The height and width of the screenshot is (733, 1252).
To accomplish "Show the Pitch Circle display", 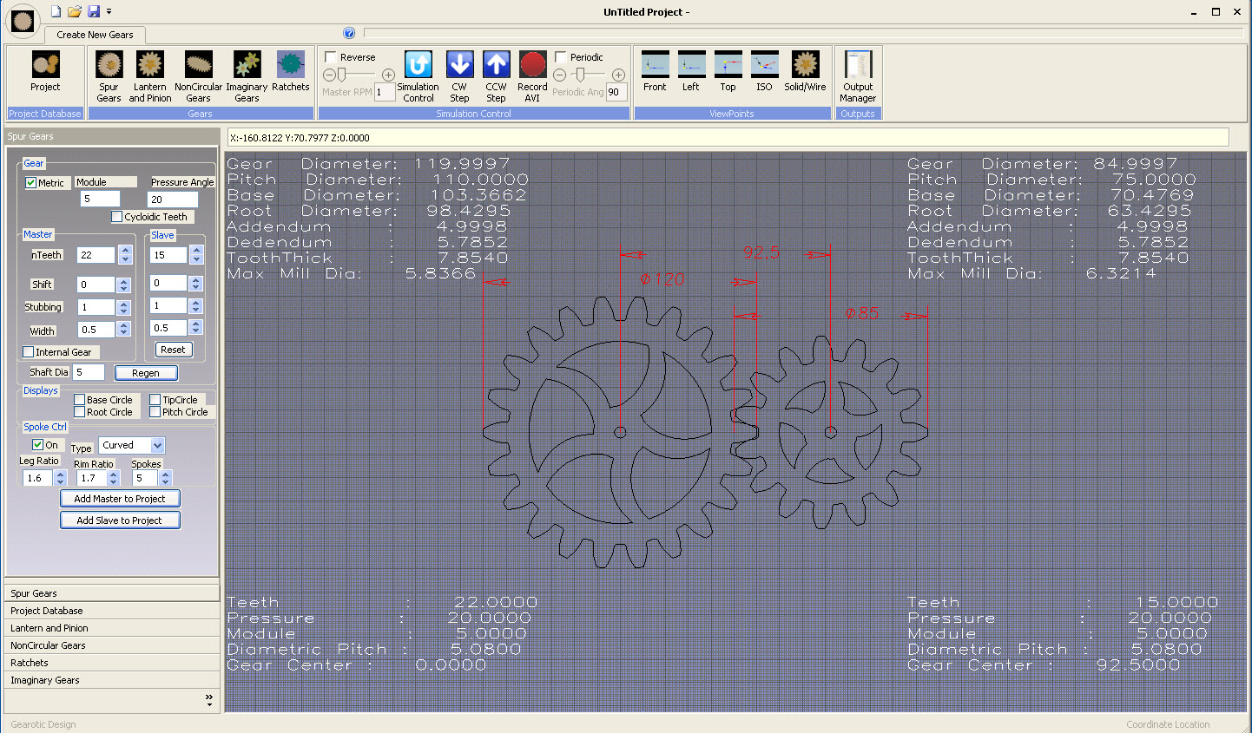I will pyautogui.click(x=155, y=412).
